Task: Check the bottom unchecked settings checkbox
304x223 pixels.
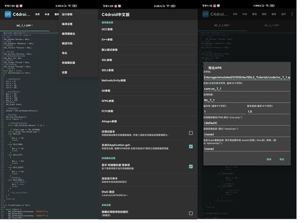Action: click(x=191, y=213)
